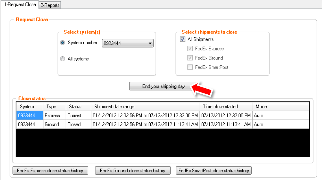Viewport: 322px width, 180px height.
Task: Open FedEx Ground close status history
Action: tap(133, 170)
